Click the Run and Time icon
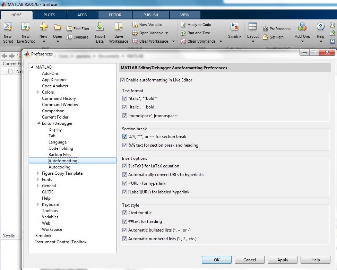337x270 pixels. pyautogui.click(x=183, y=33)
